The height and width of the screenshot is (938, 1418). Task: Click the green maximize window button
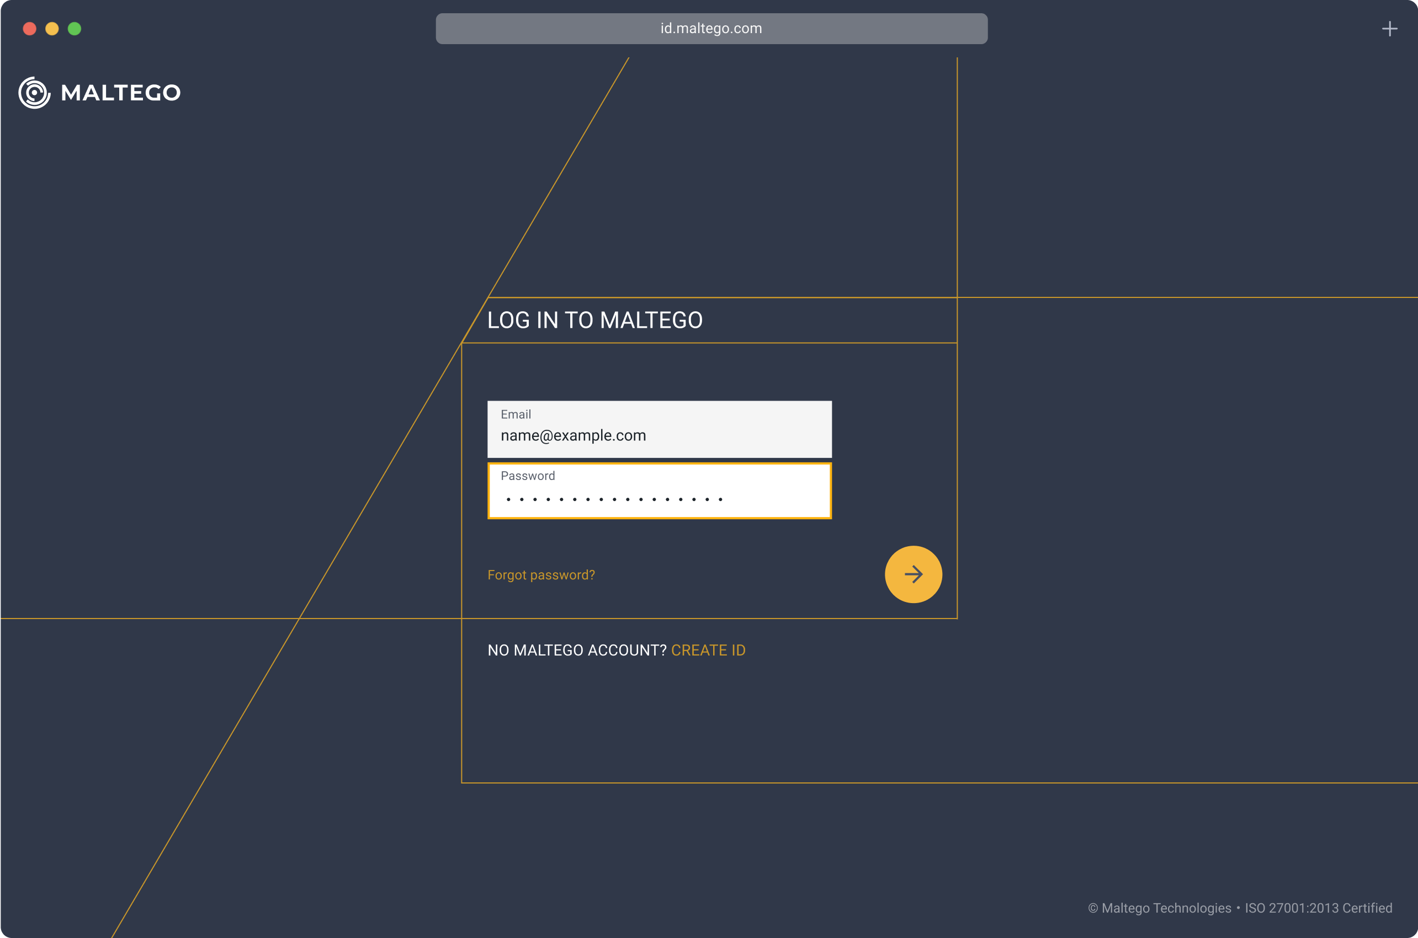(75, 29)
